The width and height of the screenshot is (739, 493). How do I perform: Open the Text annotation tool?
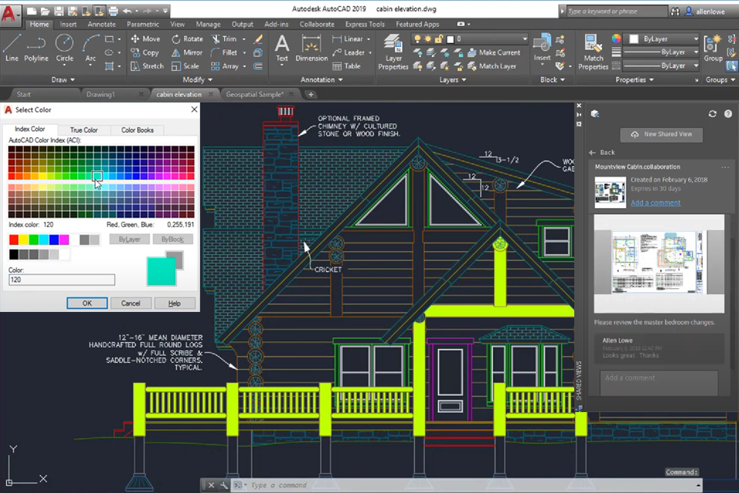tap(282, 48)
